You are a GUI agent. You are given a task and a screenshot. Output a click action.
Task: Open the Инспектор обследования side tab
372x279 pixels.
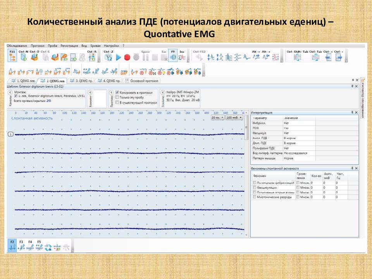pos(363,98)
